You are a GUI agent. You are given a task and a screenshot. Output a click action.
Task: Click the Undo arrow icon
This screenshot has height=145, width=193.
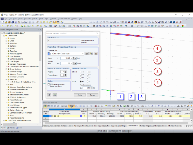30,22
